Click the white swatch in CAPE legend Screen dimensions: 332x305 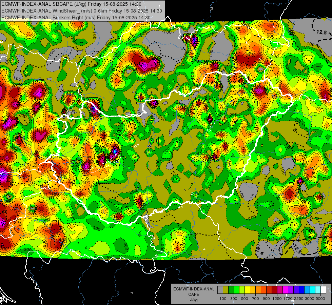323,290
